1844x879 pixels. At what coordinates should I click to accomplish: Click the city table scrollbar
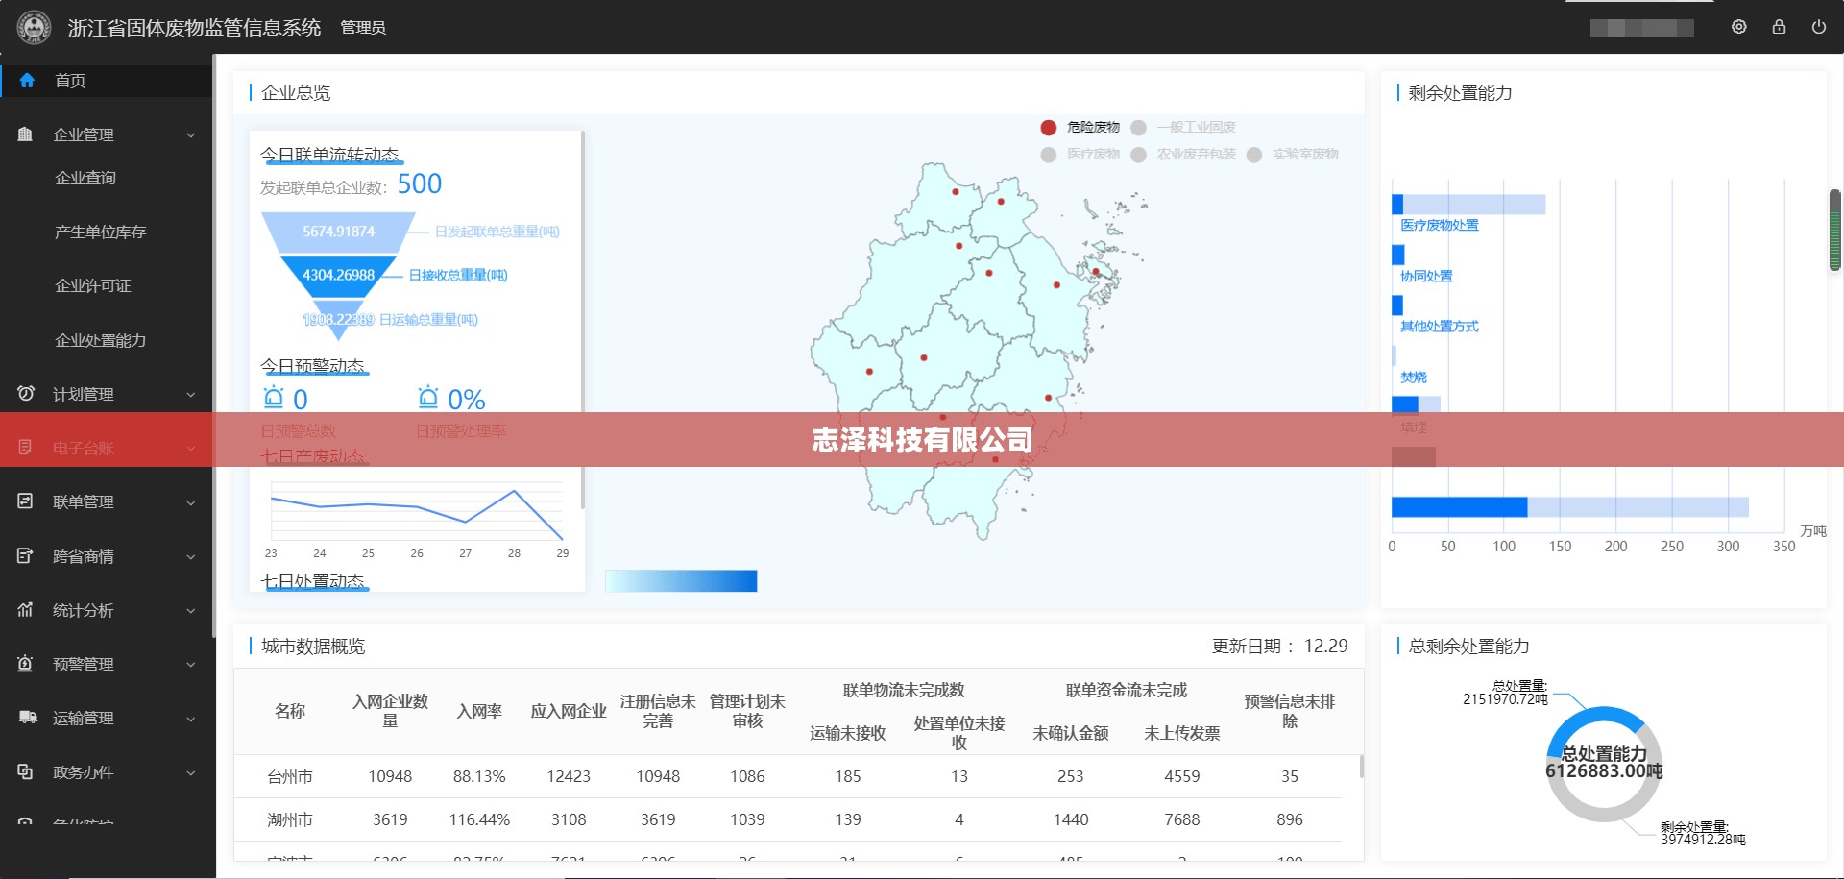pos(1362,767)
